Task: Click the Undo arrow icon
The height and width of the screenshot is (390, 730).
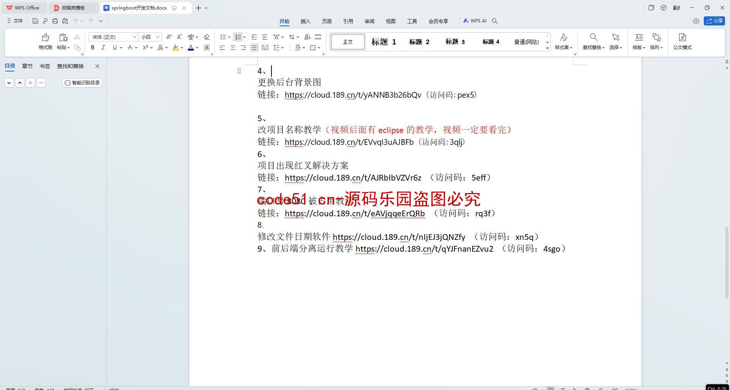Action: point(76,21)
